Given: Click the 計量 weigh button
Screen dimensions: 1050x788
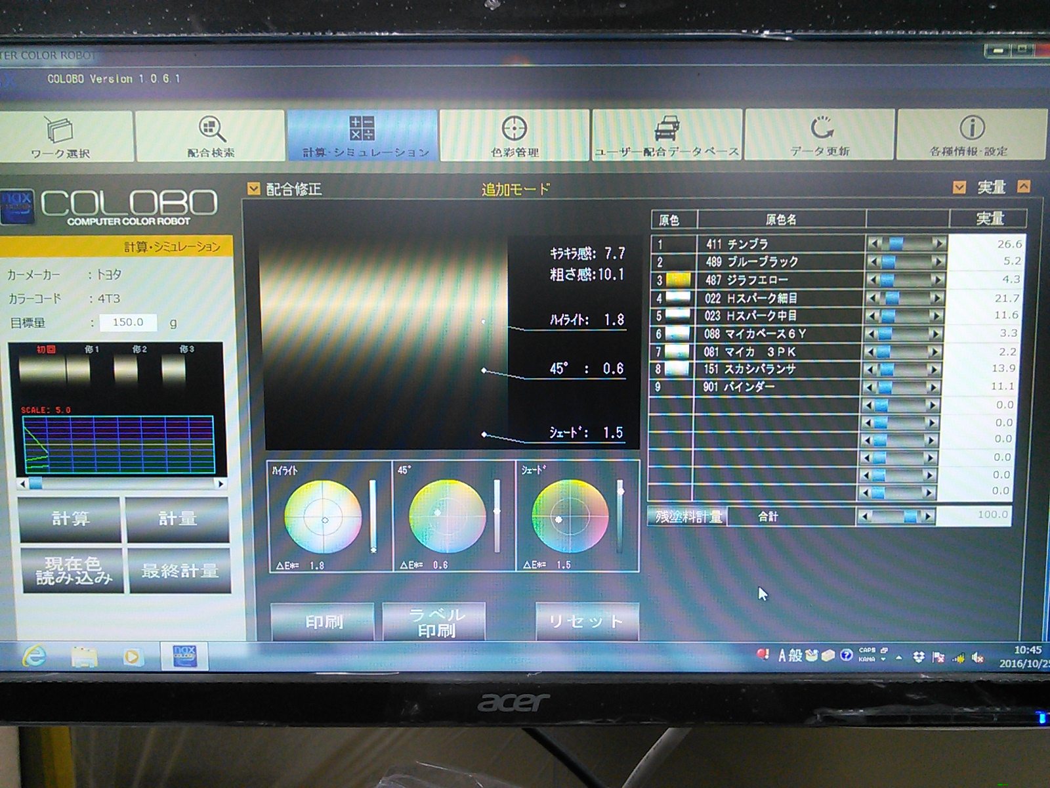Looking at the screenshot, I should point(178,519).
